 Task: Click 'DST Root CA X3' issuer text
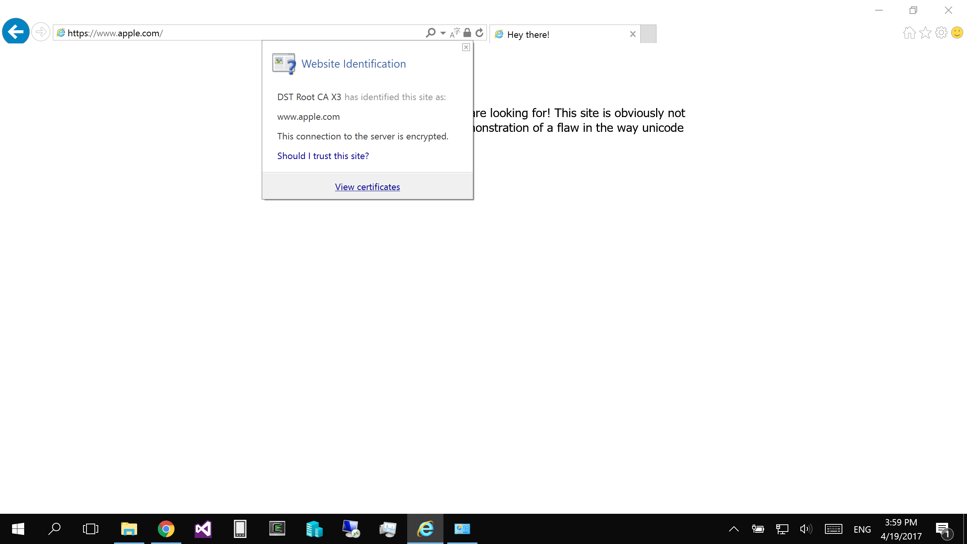click(309, 97)
